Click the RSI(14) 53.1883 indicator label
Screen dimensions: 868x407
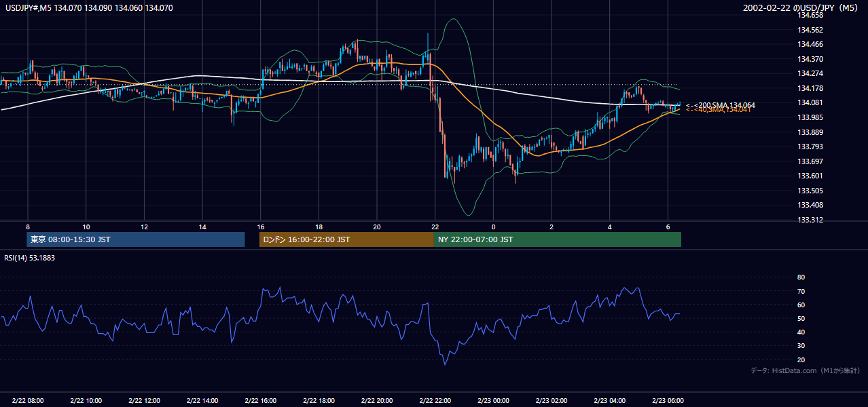pyautogui.click(x=29, y=258)
